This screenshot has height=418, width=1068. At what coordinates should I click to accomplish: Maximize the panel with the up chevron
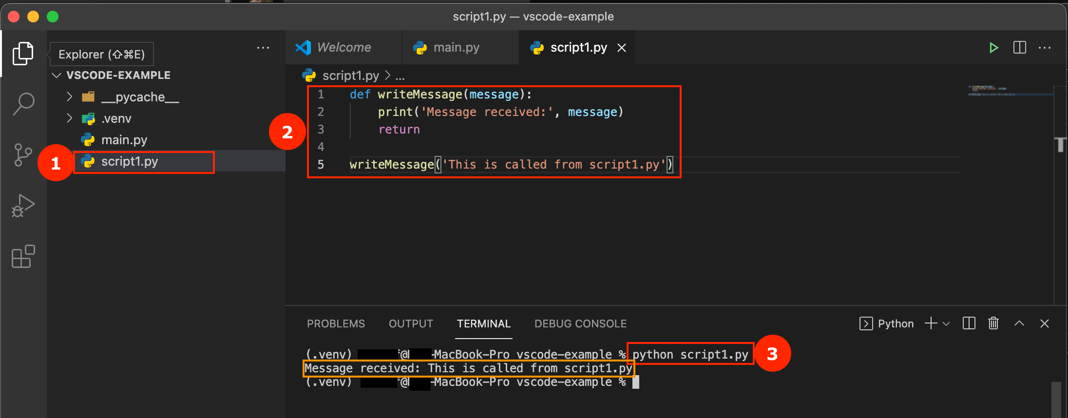(1019, 323)
